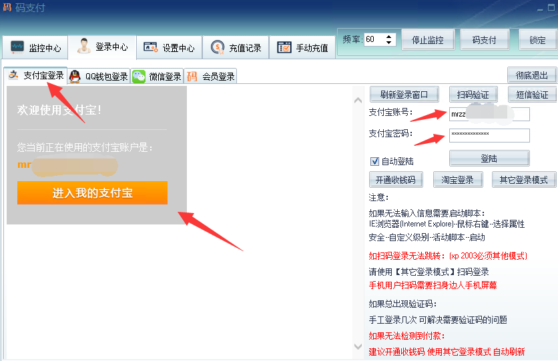Click the green WeChat icon
This screenshot has height=361, width=558.
click(139, 76)
